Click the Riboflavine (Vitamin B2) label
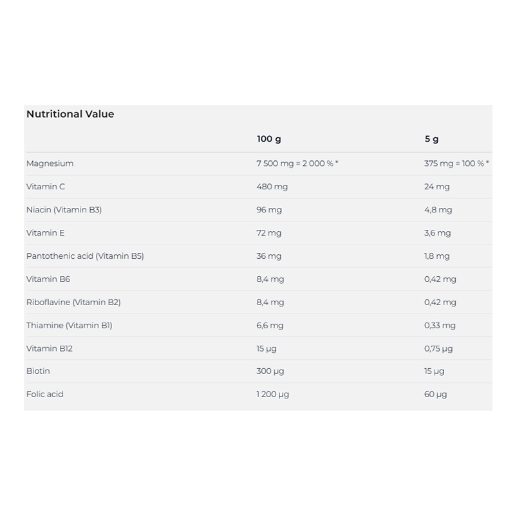This screenshot has height=515, width=515. (x=73, y=302)
